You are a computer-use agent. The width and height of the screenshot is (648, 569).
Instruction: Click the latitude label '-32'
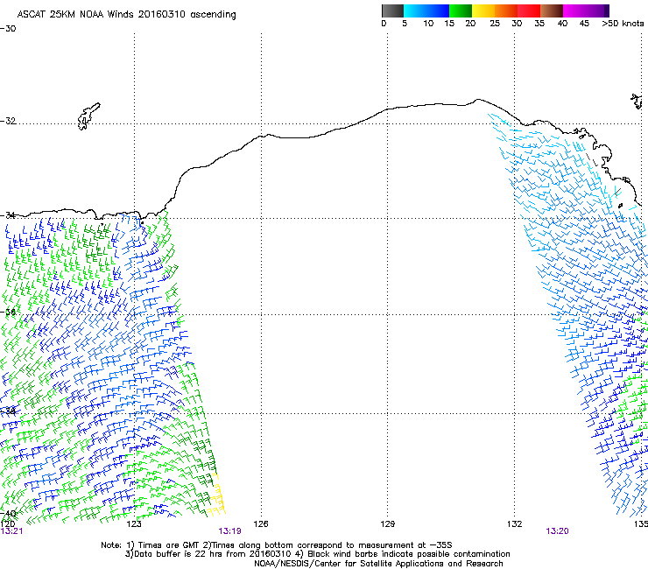pyautogui.click(x=8, y=121)
